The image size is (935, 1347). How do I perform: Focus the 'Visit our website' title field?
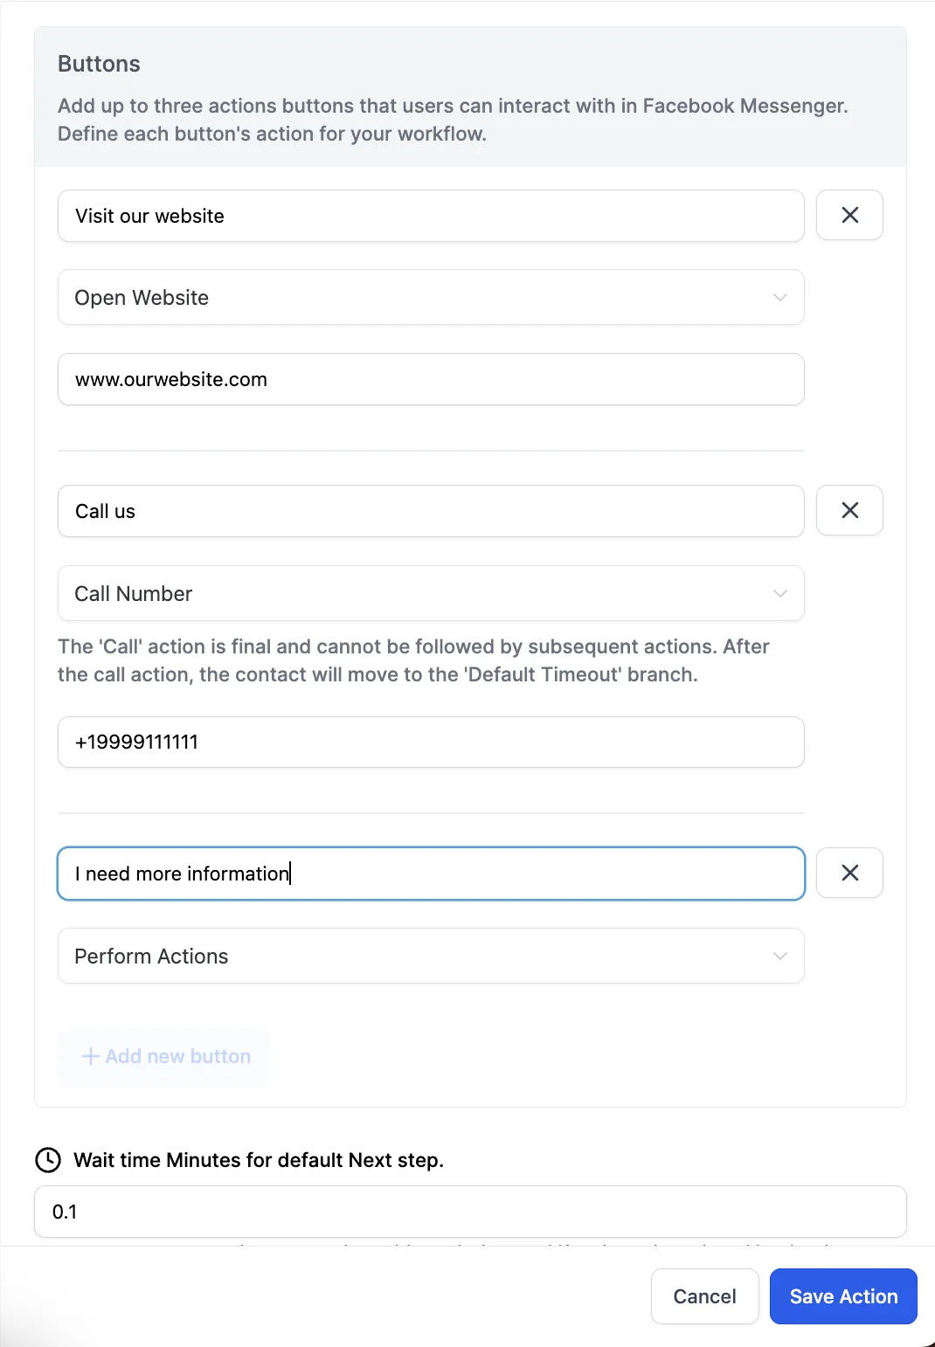pyautogui.click(x=431, y=216)
